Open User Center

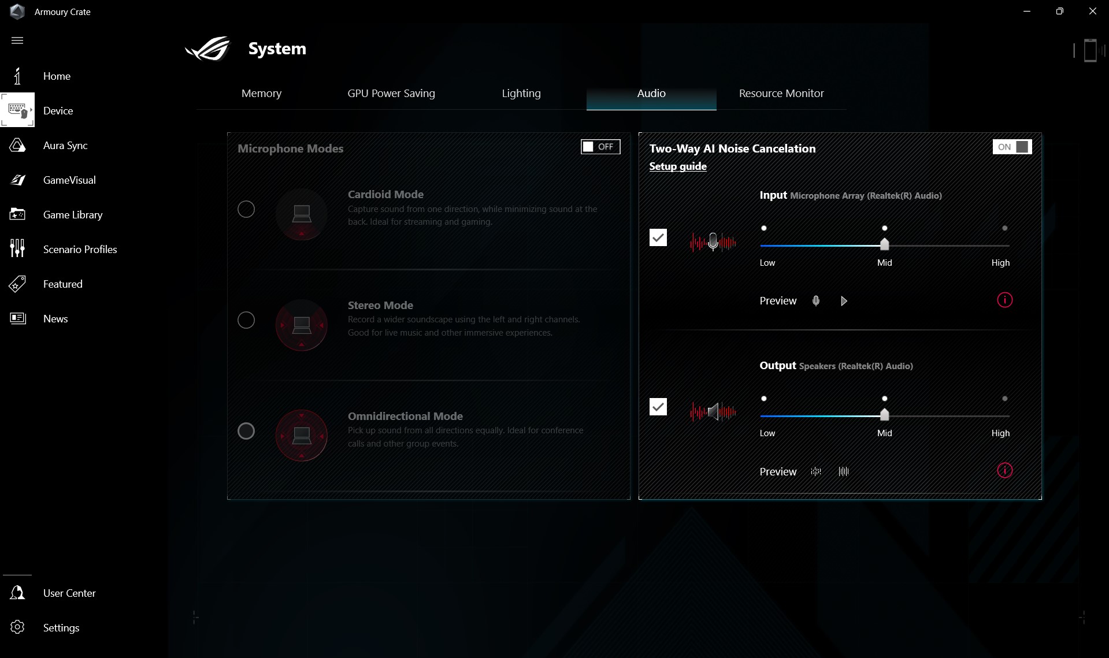(x=69, y=593)
